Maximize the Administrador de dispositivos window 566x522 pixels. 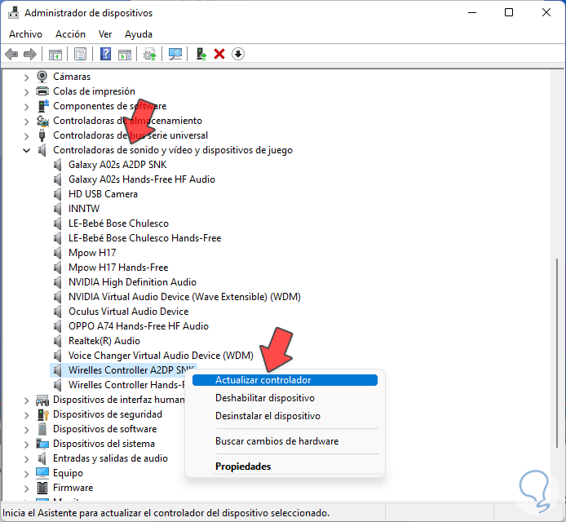pos(509,12)
